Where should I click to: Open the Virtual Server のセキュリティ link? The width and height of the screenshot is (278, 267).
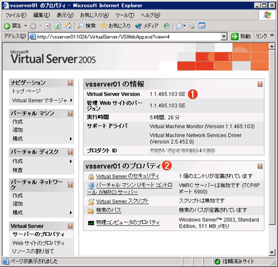click(128, 176)
